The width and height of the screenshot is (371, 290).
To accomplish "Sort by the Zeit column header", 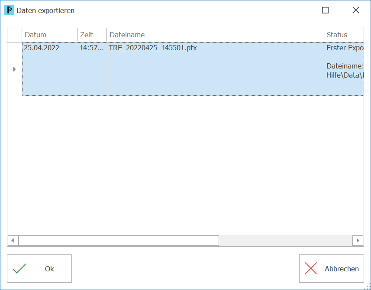I will tap(92, 35).
